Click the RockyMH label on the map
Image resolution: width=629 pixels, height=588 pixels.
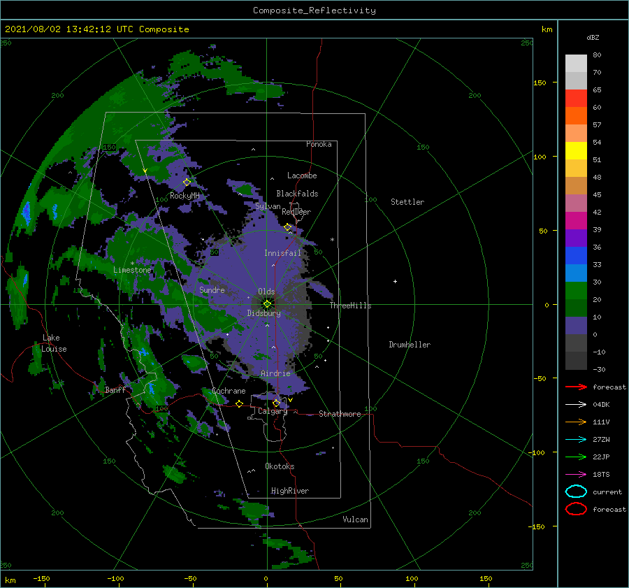(185, 196)
